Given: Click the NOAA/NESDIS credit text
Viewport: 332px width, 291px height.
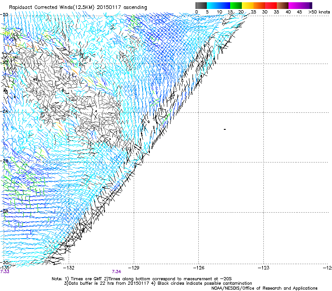Looking at the screenshot, I should (264, 288).
